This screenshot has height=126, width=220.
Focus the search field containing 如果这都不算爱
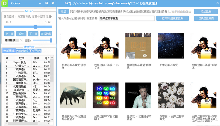coord(127,18)
